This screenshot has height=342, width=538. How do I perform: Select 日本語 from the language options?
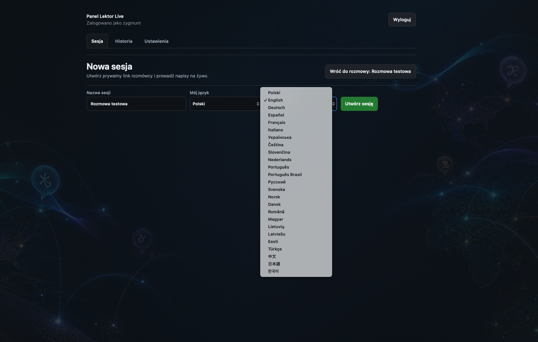[x=296, y=264]
